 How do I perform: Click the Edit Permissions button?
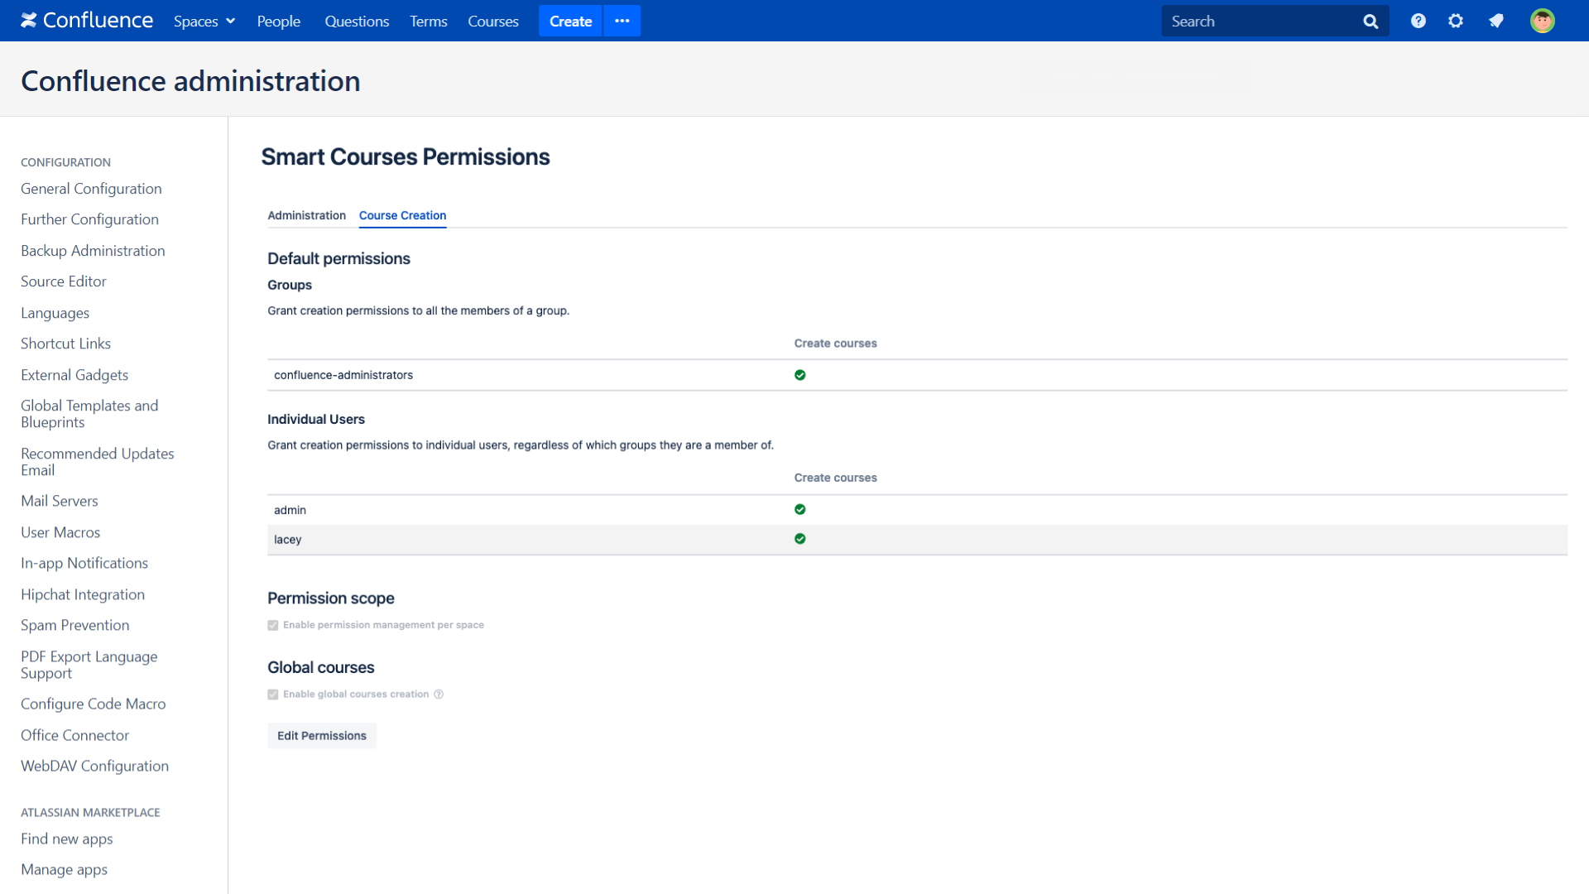coord(322,736)
